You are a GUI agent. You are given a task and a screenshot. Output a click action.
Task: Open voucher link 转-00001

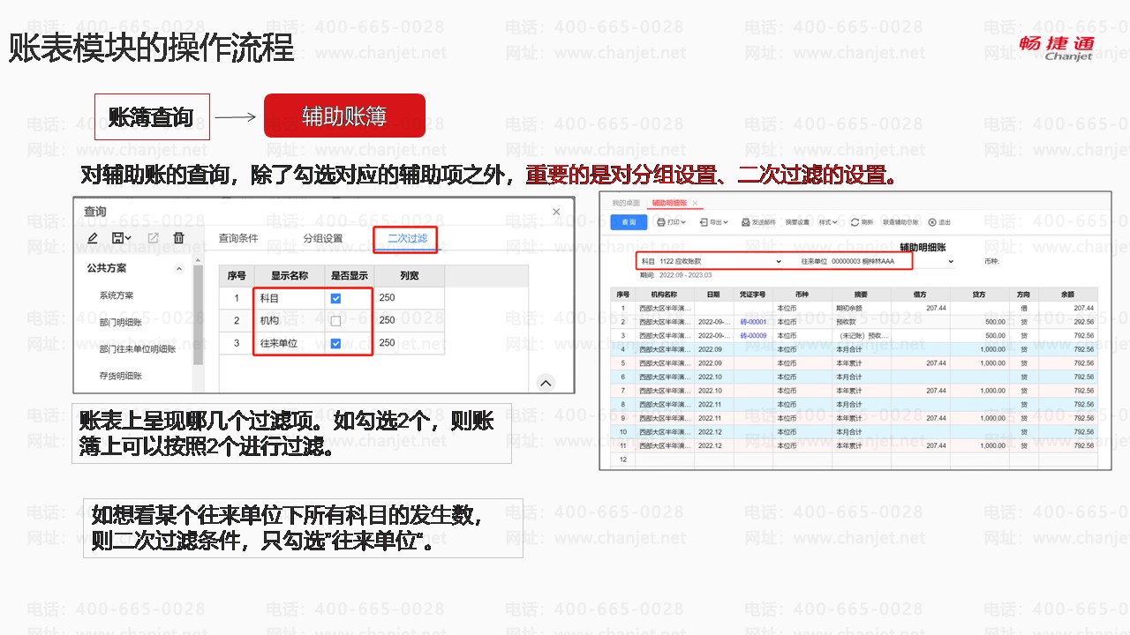tap(753, 322)
